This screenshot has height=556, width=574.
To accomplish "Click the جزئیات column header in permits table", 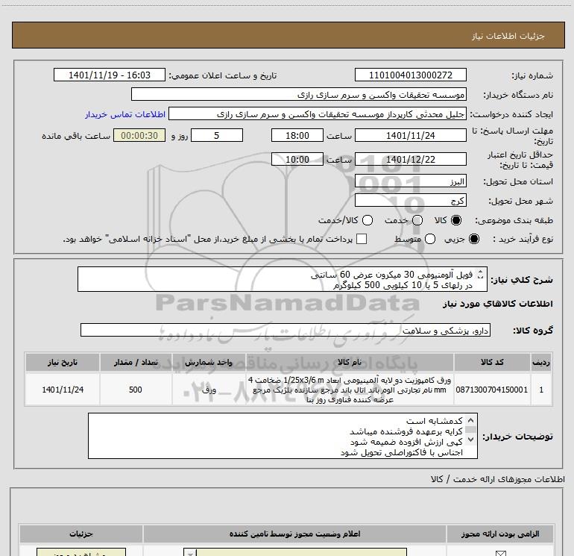I will click(81, 534).
